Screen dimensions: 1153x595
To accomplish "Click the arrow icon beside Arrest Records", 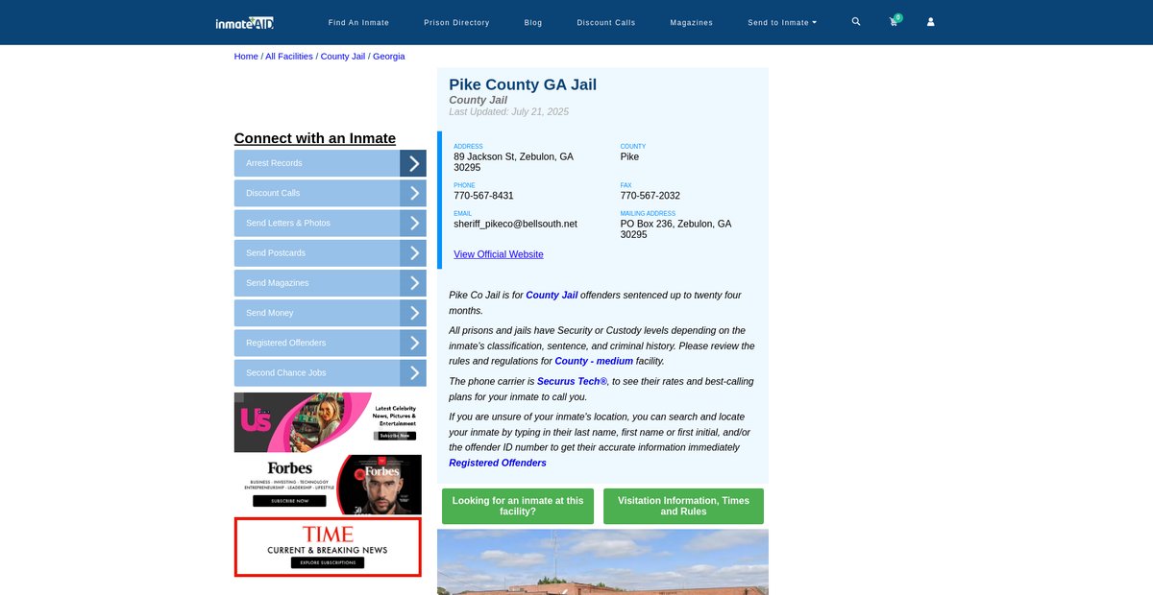I will pyautogui.click(x=413, y=163).
